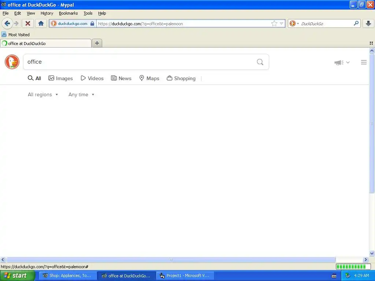Click the system tray network icon

[348, 276]
